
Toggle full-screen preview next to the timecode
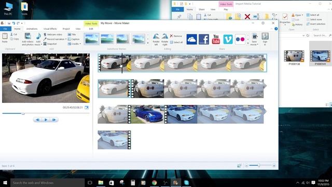coord(87,108)
